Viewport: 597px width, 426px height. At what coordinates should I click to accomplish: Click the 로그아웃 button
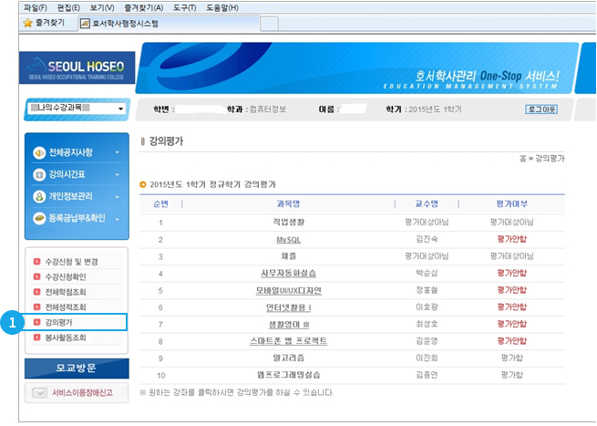tap(540, 109)
